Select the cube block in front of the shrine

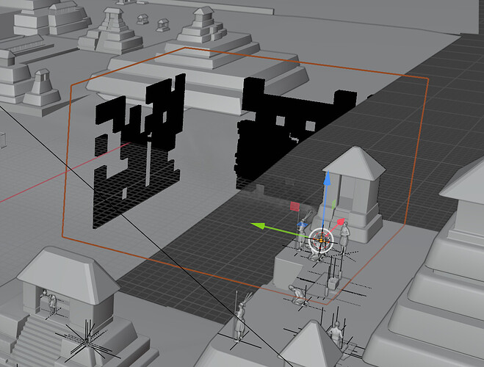(287, 272)
